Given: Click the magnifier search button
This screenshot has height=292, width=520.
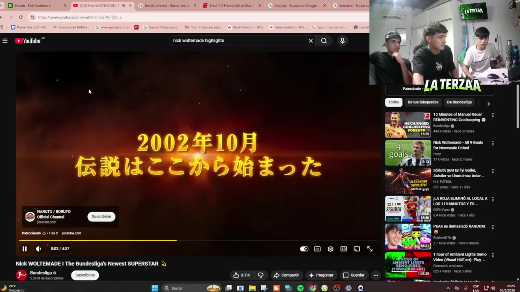Looking at the screenshot, I should (324, 41).
